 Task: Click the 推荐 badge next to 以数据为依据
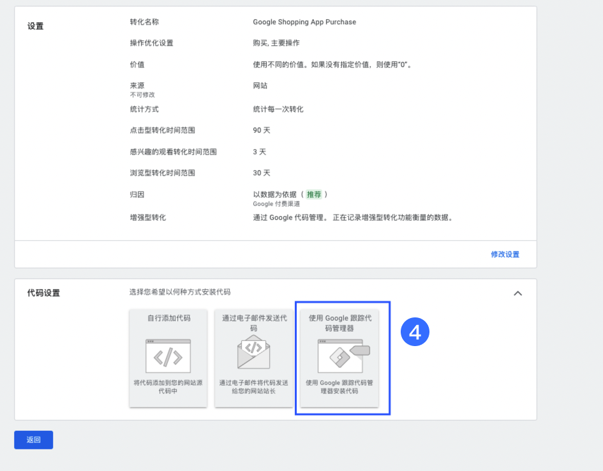(x=314, y=195)
